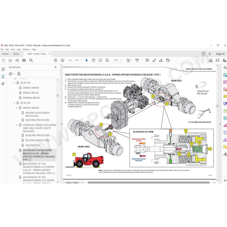
Task: Collapse SERVICE BRAKE under 40_04_EN
Action: (17, 108)
